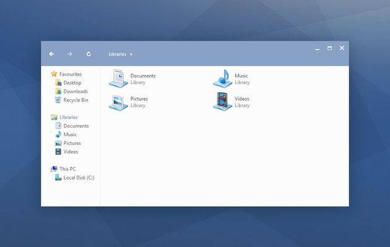
Task: Click the Pictures icon in the sidebar
Action: coord(58,143)
